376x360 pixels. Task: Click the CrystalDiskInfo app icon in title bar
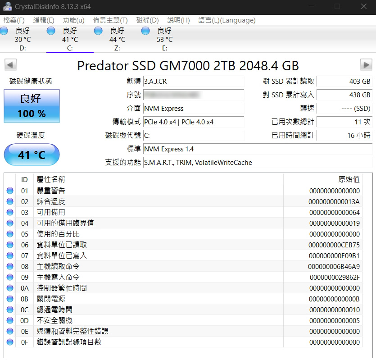pyautogui.click(x=8, y=7)
